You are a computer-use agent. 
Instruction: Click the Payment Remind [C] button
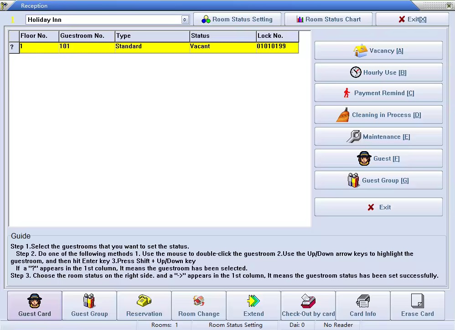tap(378, 93)
